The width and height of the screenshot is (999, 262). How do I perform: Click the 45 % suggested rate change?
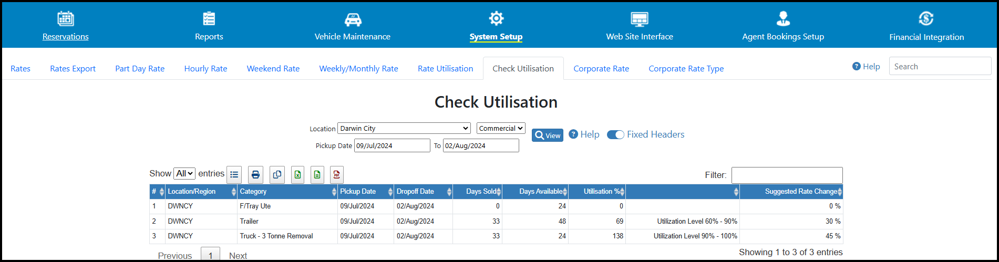(x=833, y=236)
